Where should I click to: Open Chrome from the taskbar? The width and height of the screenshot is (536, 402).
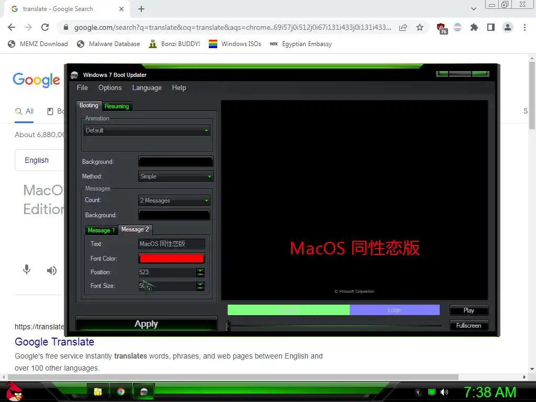pyautogui.click(x=121, y=392)
